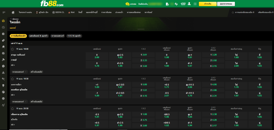Switch to the แมทช์ tab
This screenshot has width=274, height=130.
click(13, 28)
